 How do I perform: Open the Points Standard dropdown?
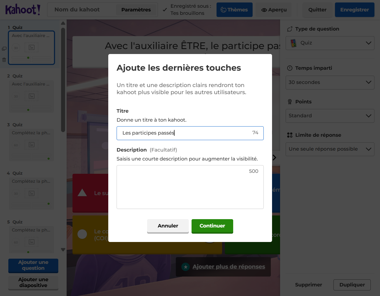[x=330, y=116]
